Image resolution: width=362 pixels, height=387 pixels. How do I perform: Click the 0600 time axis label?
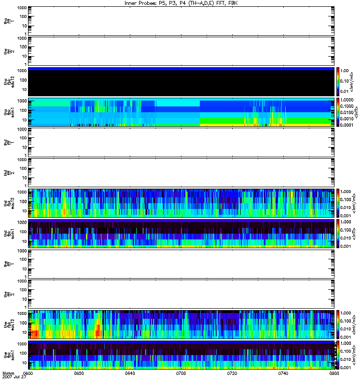tap(28, 373)
